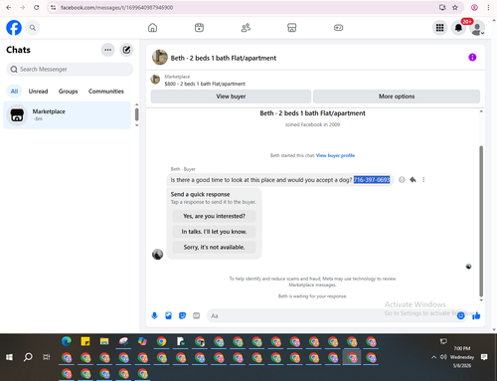This screenshot has width=497, height=381.
Task: Open the account profile menu
Action: pyautogui.click(x=477, y=28)
